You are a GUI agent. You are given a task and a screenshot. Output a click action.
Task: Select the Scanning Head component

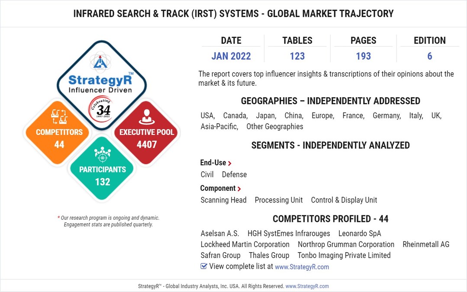pyautogui.click(x=223, y=200)
